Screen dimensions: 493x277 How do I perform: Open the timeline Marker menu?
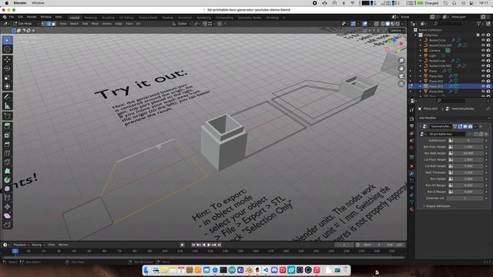coord(63,245)
